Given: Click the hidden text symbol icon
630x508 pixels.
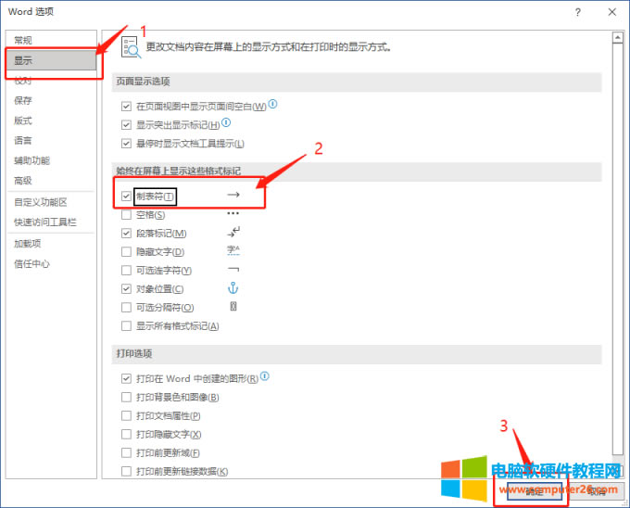Looking at the screenshot, I should (x=233, y=250).
